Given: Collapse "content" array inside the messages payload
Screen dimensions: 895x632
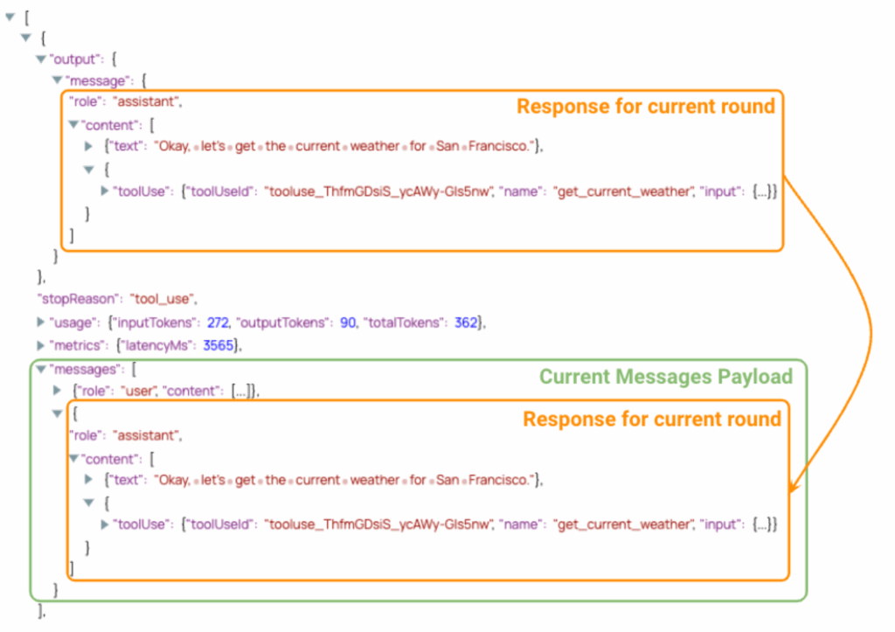Looking at the screenshot, I should click(x=73, y=458).
